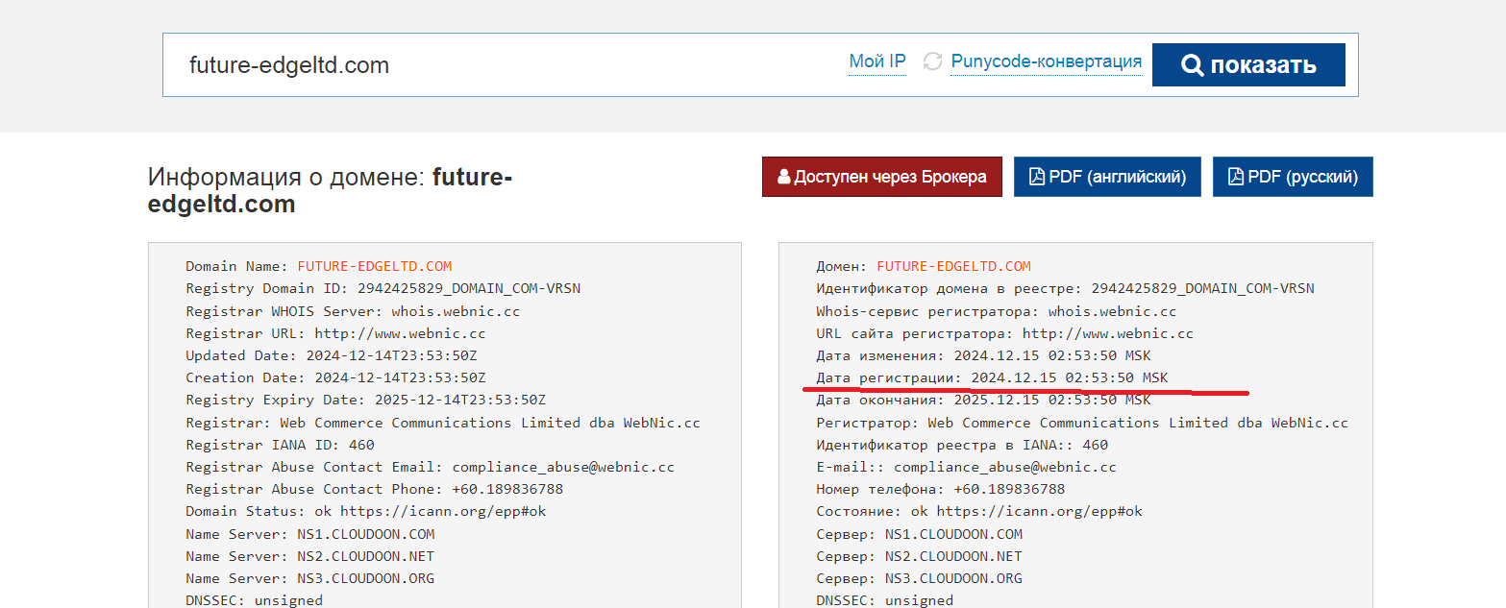Select the Registrar: Web Commerce Communications line
The height and width of the screenshot is (608, 1506).
[x=443, y=423]
